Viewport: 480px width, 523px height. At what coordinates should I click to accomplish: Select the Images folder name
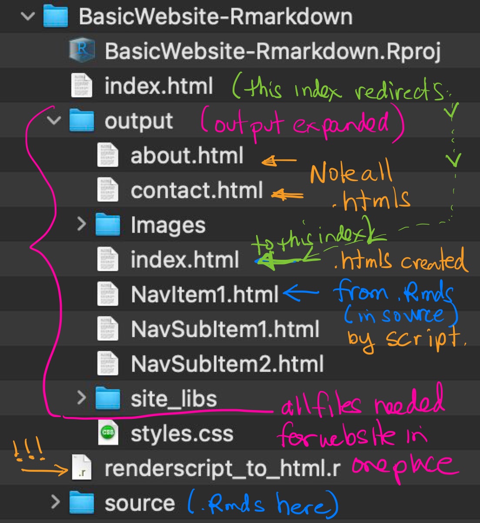coord(168,226)
